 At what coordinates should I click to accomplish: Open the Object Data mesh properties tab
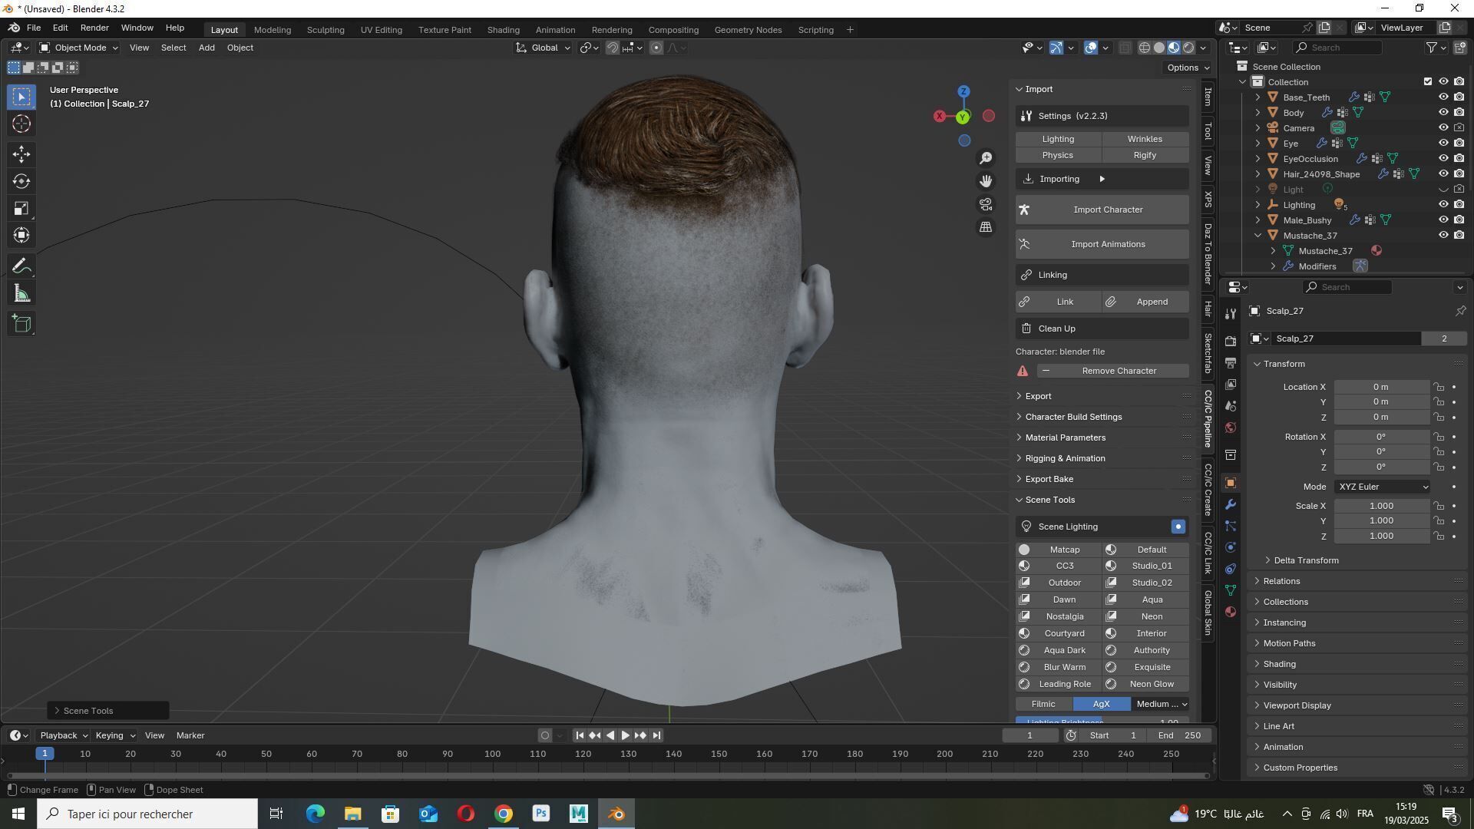(x=1231, y=590)
